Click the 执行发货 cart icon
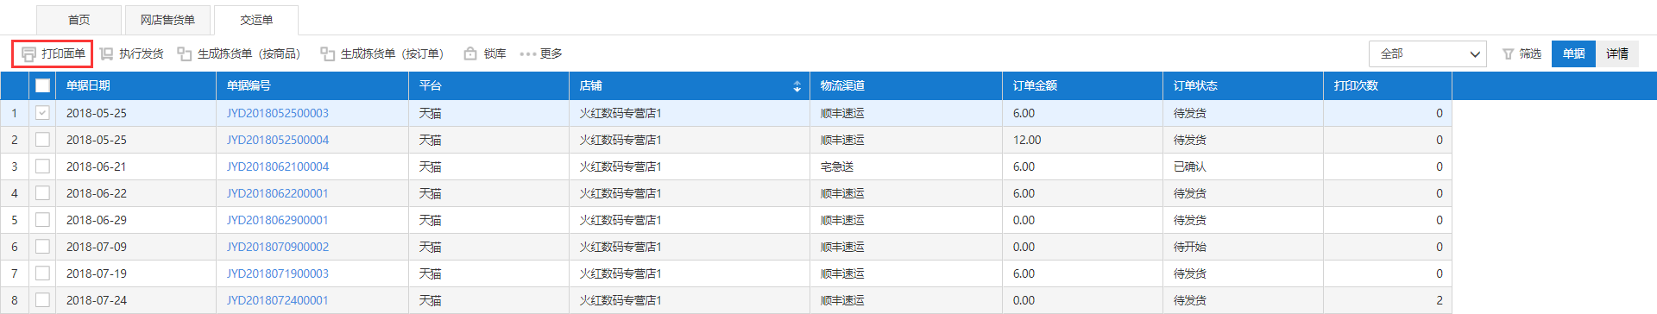This screenshot has height=314, width=1657. click(x=106, y=53)
